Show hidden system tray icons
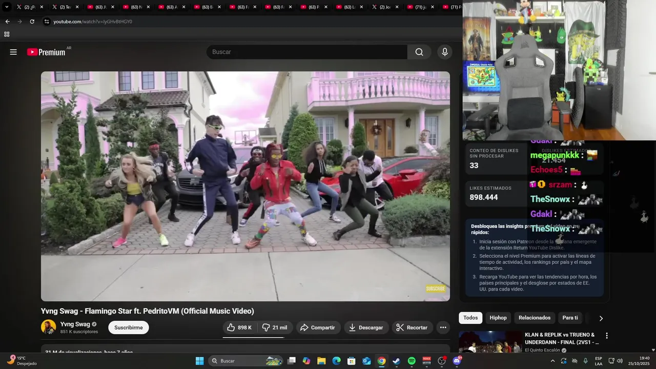Screen dimensions: 656x369 552,361
